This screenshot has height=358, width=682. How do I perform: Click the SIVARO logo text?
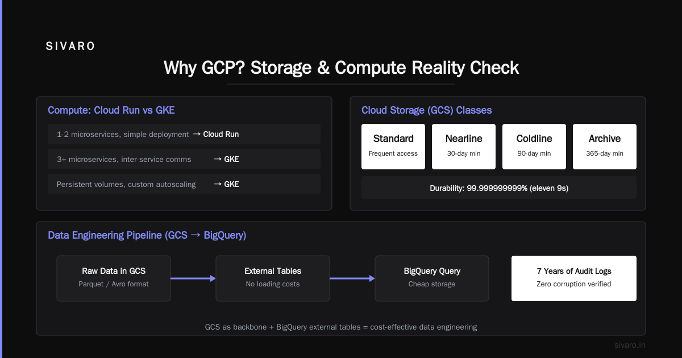[70, 47]
